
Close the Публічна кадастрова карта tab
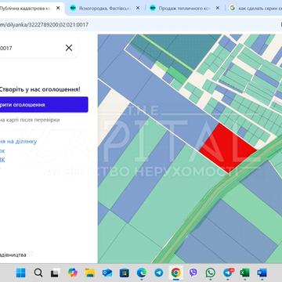[x=58, y=8]
